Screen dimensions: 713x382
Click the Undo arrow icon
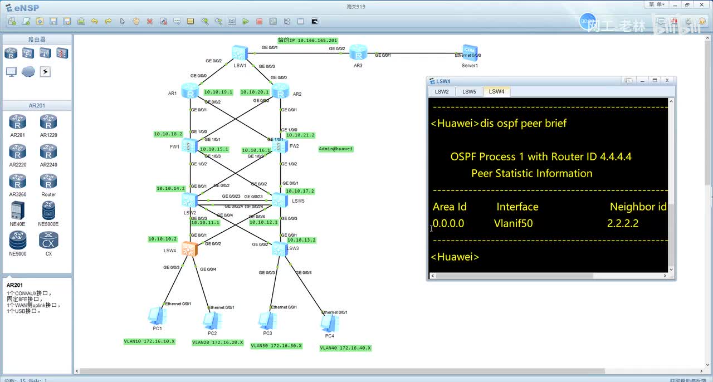(x=95, y=21)
